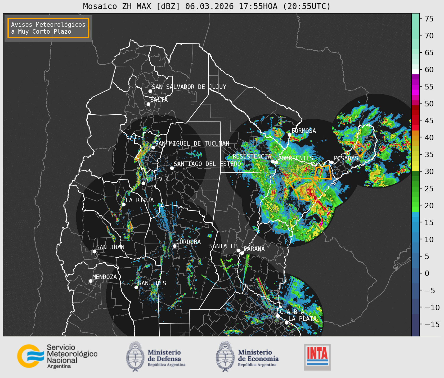Click the 40 tick label on the colorbar

[x=429, y=138]
